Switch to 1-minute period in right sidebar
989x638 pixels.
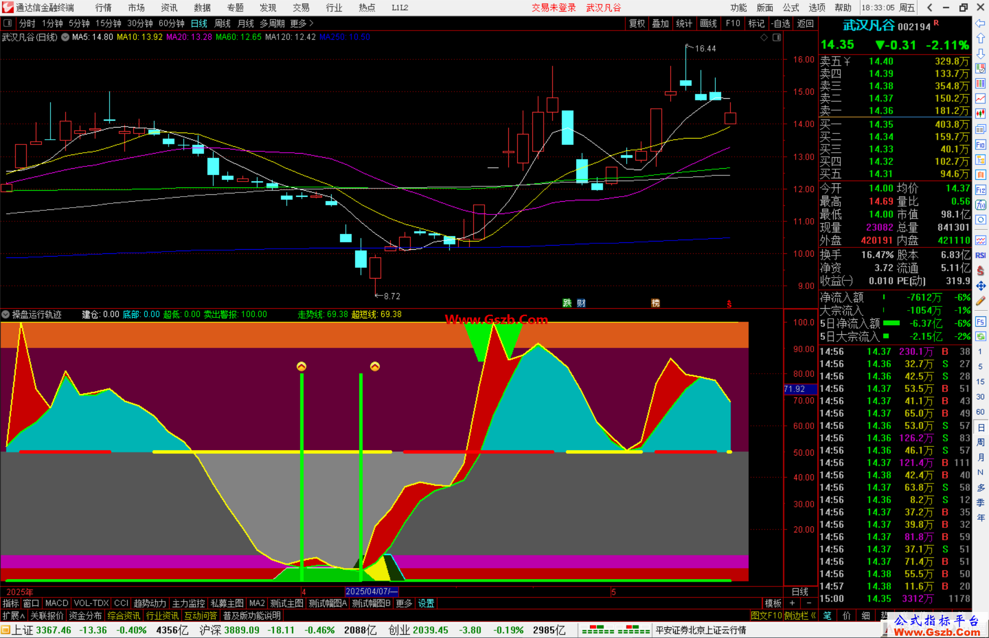(x=980, y=352)
